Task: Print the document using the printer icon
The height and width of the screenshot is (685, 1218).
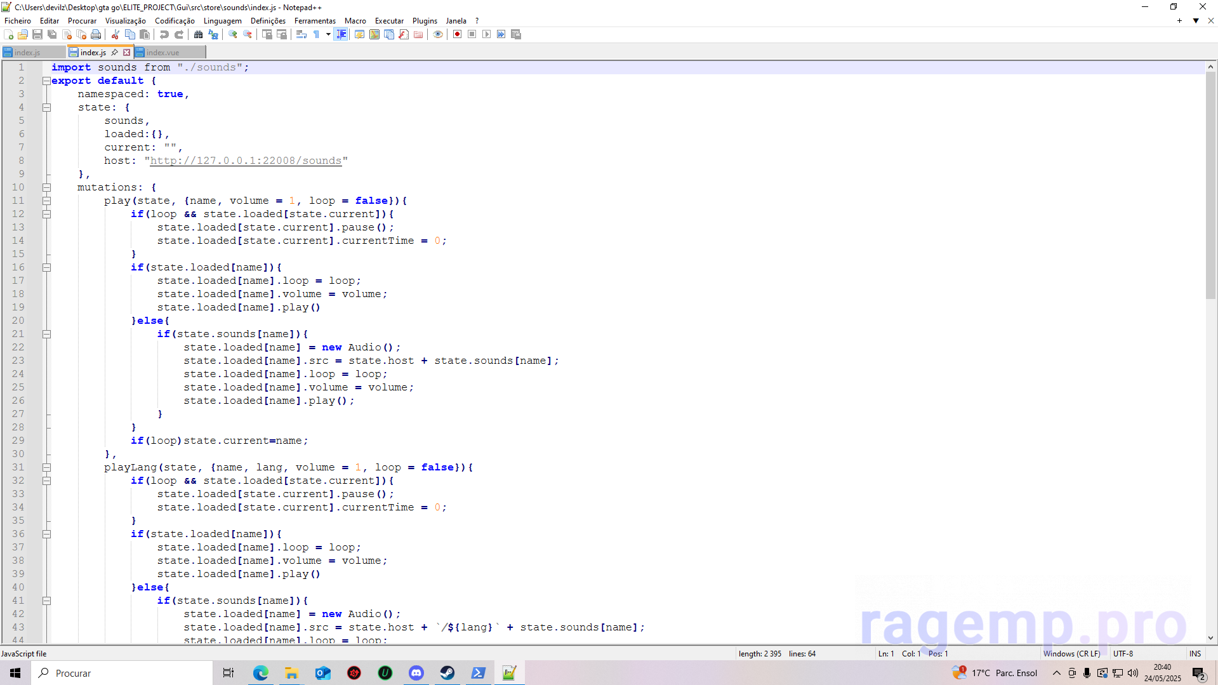Action: 96,34
